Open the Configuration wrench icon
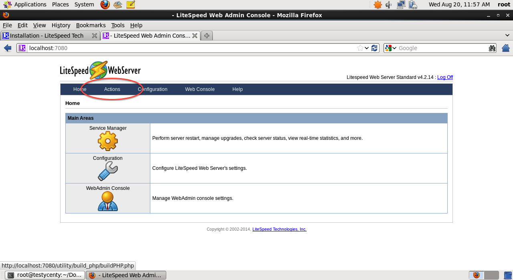The height and width of the screenshot is (280, 513). [x=108, y=171]
